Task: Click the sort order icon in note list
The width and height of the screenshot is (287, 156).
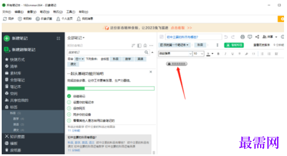Action: 133,46
